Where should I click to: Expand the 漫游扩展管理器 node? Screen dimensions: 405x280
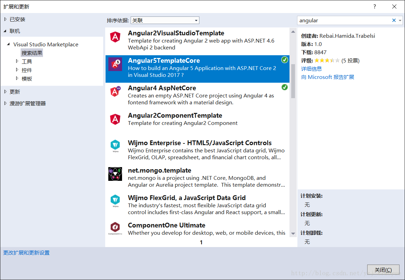pyautogui.click(x=6, y=103)
